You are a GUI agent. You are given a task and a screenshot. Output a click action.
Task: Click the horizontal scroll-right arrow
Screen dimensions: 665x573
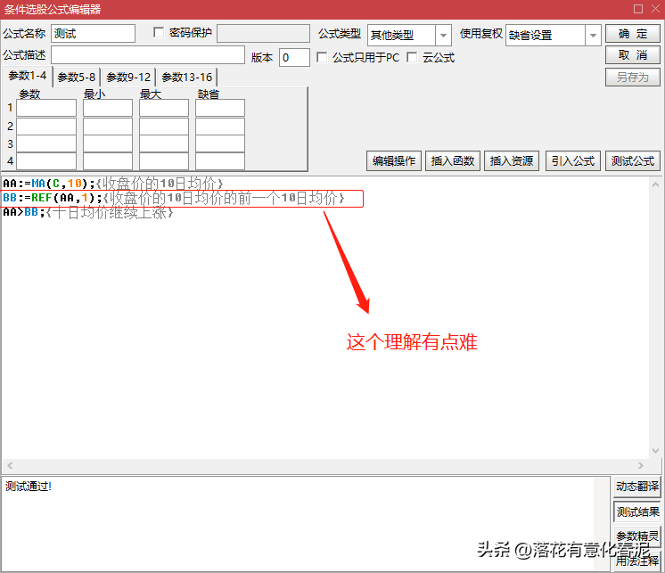click(x=640, y=465)
